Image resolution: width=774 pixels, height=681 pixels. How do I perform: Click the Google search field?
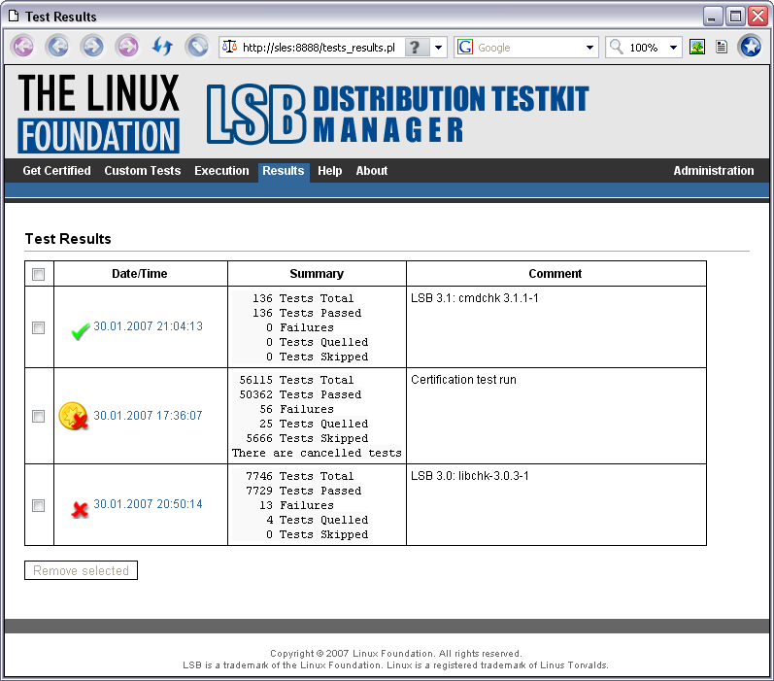(x=528, y=48)
